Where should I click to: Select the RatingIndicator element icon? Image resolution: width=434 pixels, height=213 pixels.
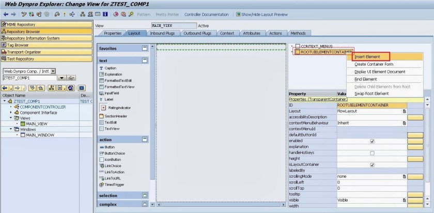coord(103,108)
